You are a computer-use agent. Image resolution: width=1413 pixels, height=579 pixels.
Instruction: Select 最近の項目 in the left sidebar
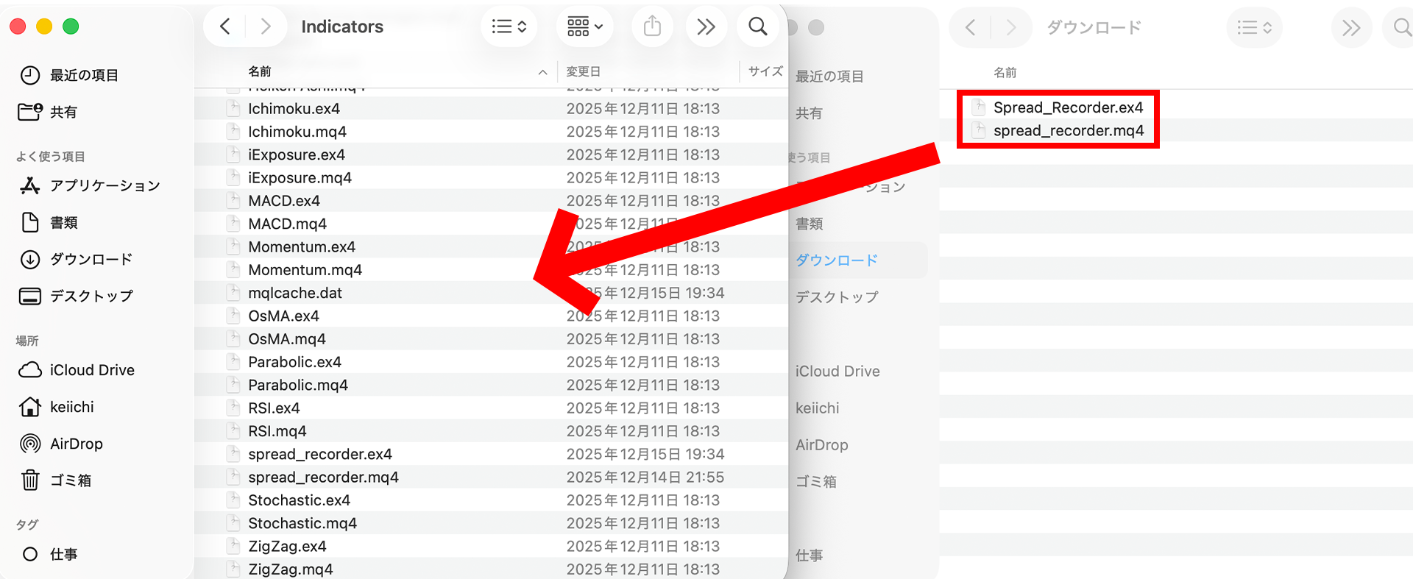83,75
